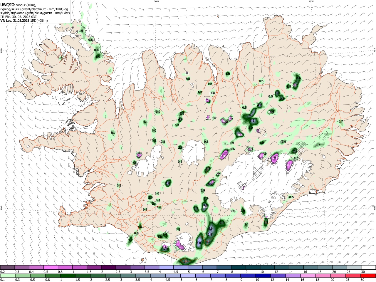The height and width of the screenshot is (282, 376).
Task: Click the '15W' longitude label
Action: (x=311, y=1)
